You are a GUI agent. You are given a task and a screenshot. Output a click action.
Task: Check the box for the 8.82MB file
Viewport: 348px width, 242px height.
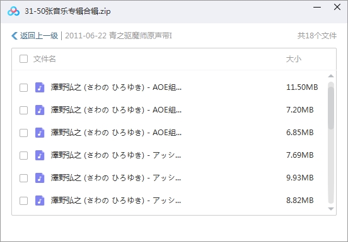(x=23, y=201)
